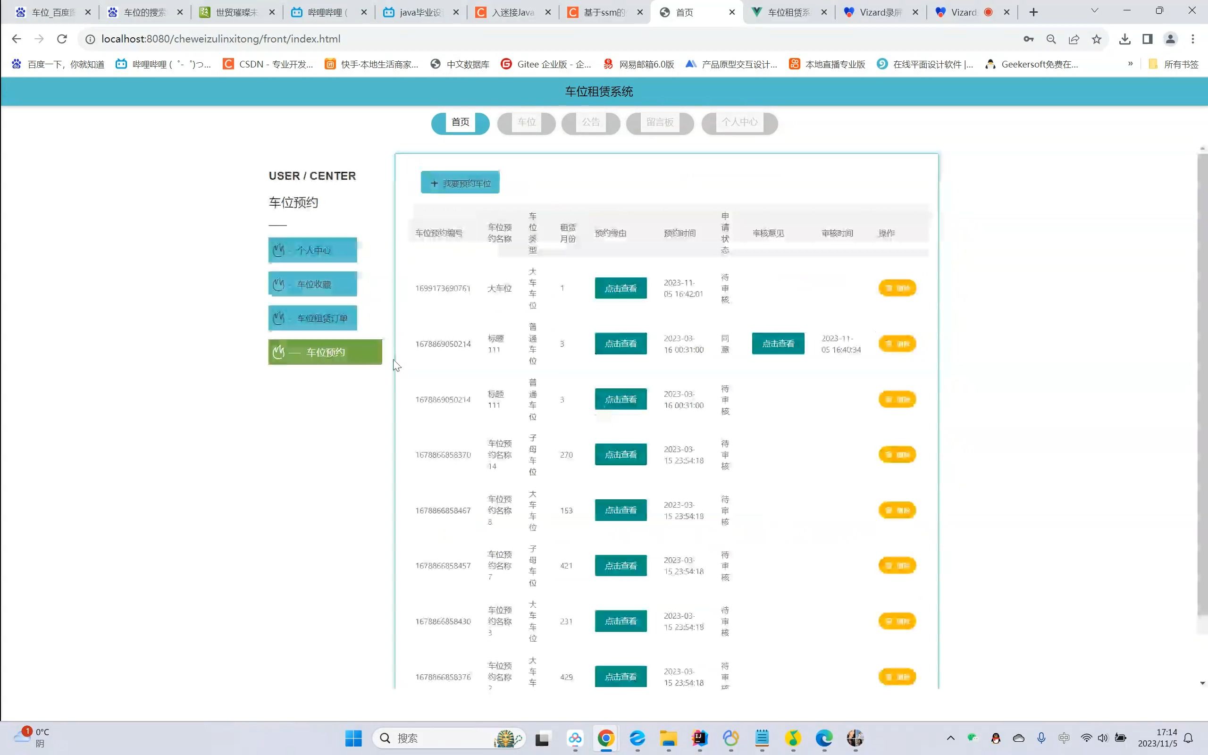The height and width of the screenshot is (755, 1208).
Task: Reload the page with refresh icon
Action: coord(62,39)
